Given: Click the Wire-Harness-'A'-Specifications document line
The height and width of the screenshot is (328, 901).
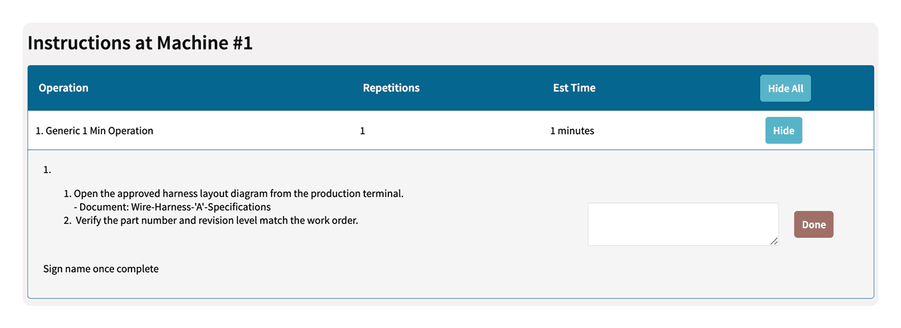Looking at the screenshot, I should 175,207.
